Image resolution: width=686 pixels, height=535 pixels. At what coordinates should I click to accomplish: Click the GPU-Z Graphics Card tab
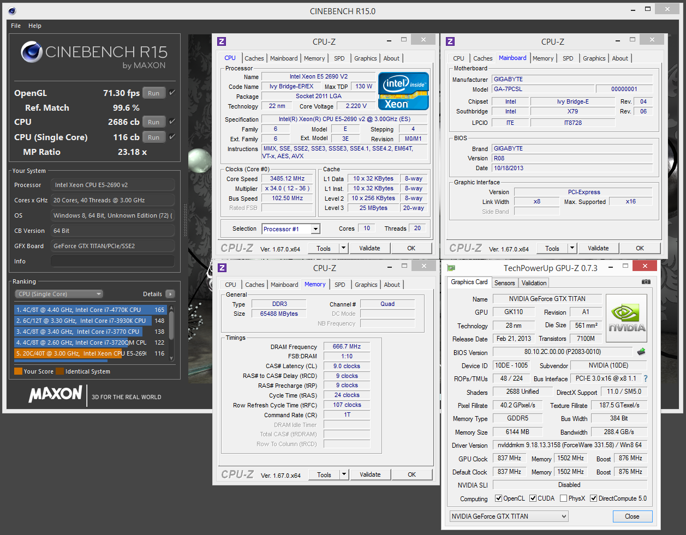coord(469,282)
